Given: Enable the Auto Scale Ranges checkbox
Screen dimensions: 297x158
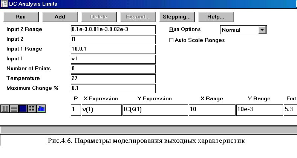Looking at the screenshot, I should [171, 40].
